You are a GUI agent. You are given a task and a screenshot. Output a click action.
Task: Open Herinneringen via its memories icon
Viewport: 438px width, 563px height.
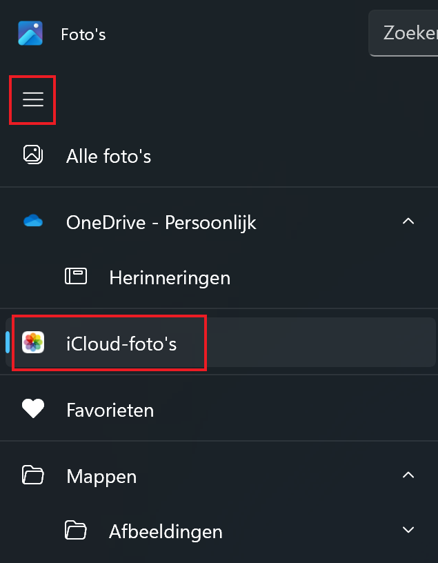76,276
